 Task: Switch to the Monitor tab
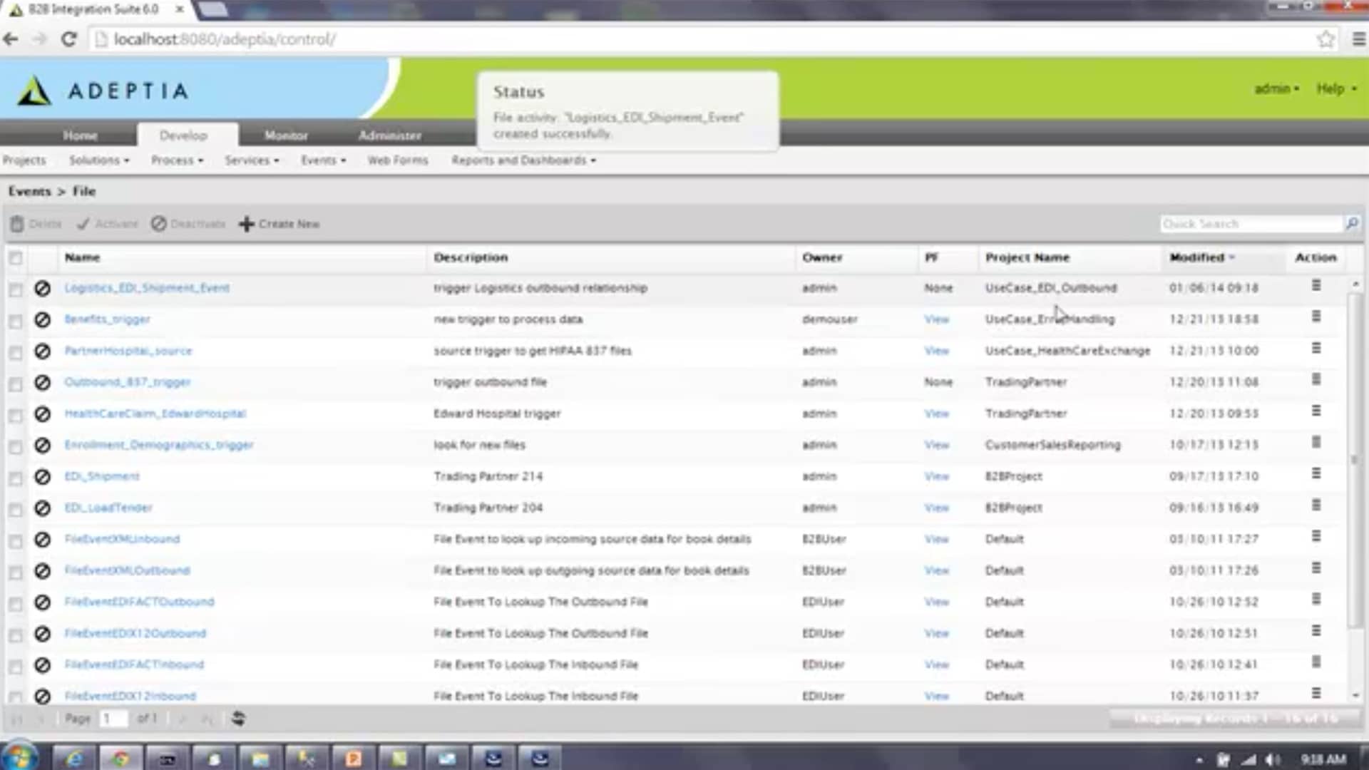tap(286, 135)
